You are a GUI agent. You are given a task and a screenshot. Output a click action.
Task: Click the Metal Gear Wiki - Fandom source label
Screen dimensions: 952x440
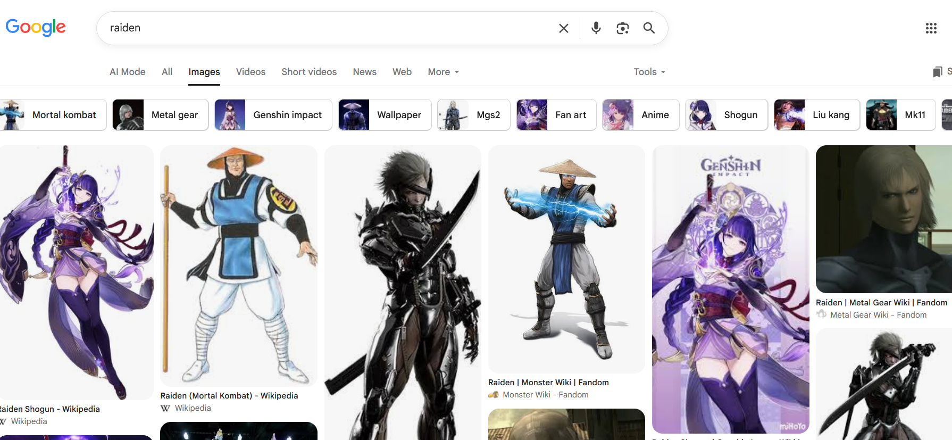879,315
